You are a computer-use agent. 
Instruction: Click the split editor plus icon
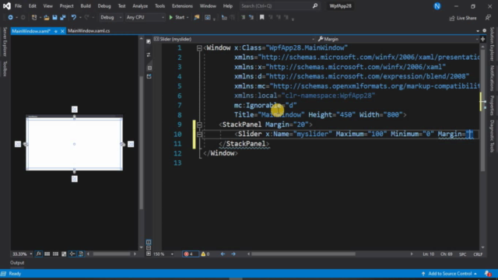(482, 39)
